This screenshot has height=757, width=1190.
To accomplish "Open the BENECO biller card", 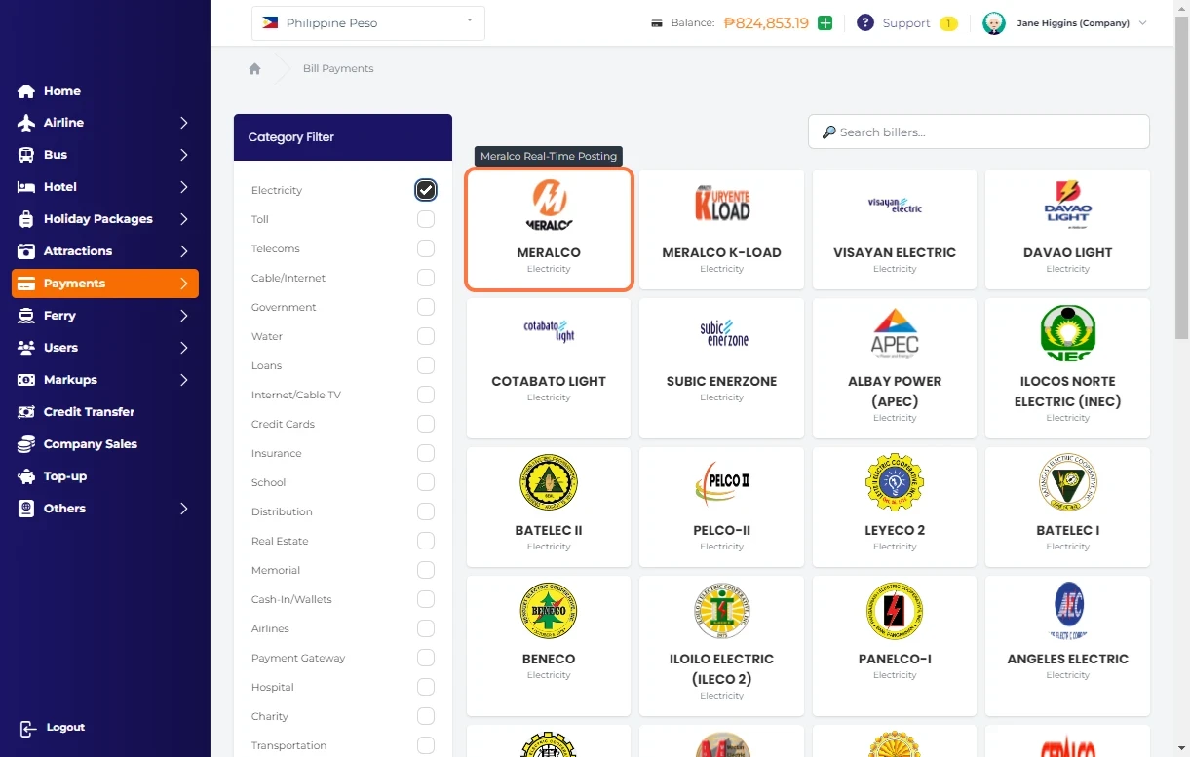I will (549, 631).
